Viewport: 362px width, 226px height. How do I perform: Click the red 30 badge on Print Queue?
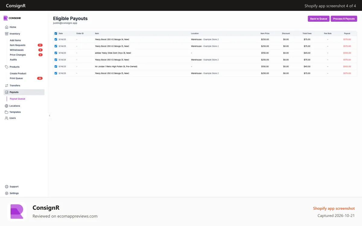[40, 78]
